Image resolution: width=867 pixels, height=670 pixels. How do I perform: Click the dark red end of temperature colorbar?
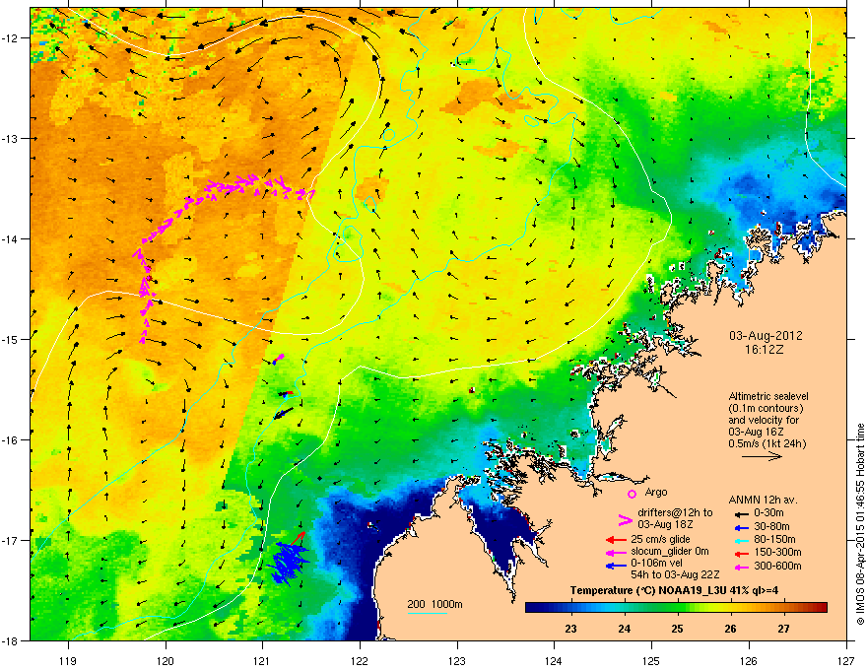821,607
